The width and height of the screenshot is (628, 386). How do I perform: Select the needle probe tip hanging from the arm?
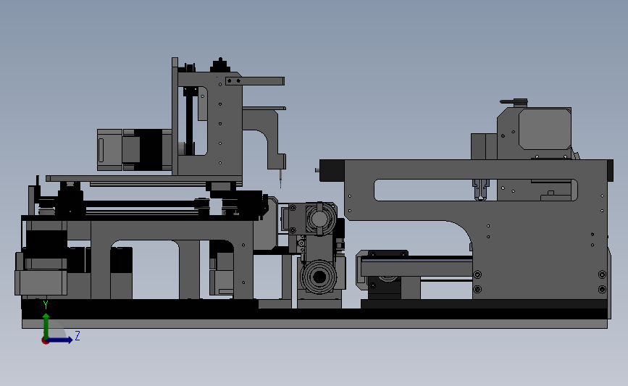point(281,177)
